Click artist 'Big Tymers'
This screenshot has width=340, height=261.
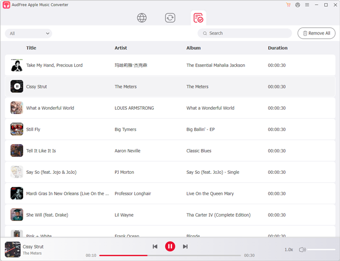(x=126, y=129)
